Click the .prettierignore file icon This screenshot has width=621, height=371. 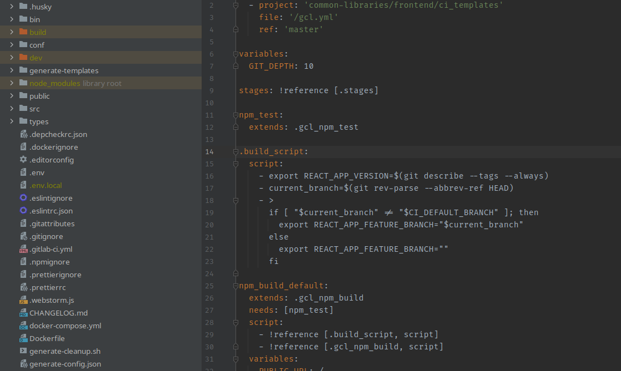pos(23,274)
